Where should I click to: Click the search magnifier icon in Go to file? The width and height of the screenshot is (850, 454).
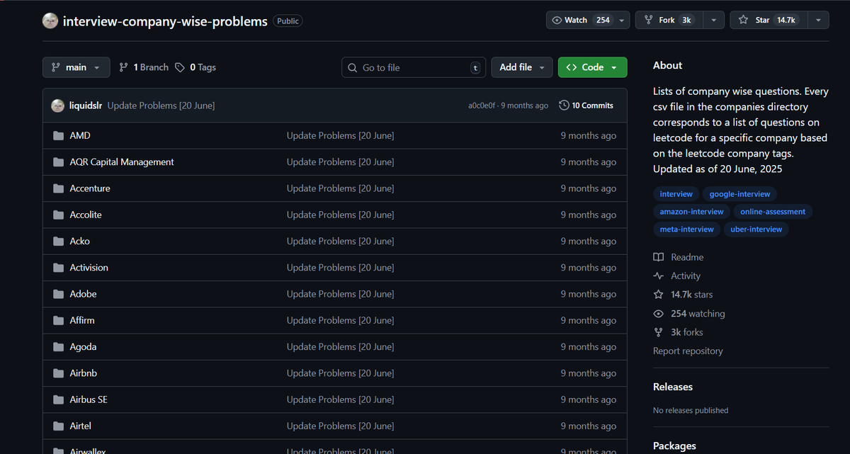[x=353, y=67]
